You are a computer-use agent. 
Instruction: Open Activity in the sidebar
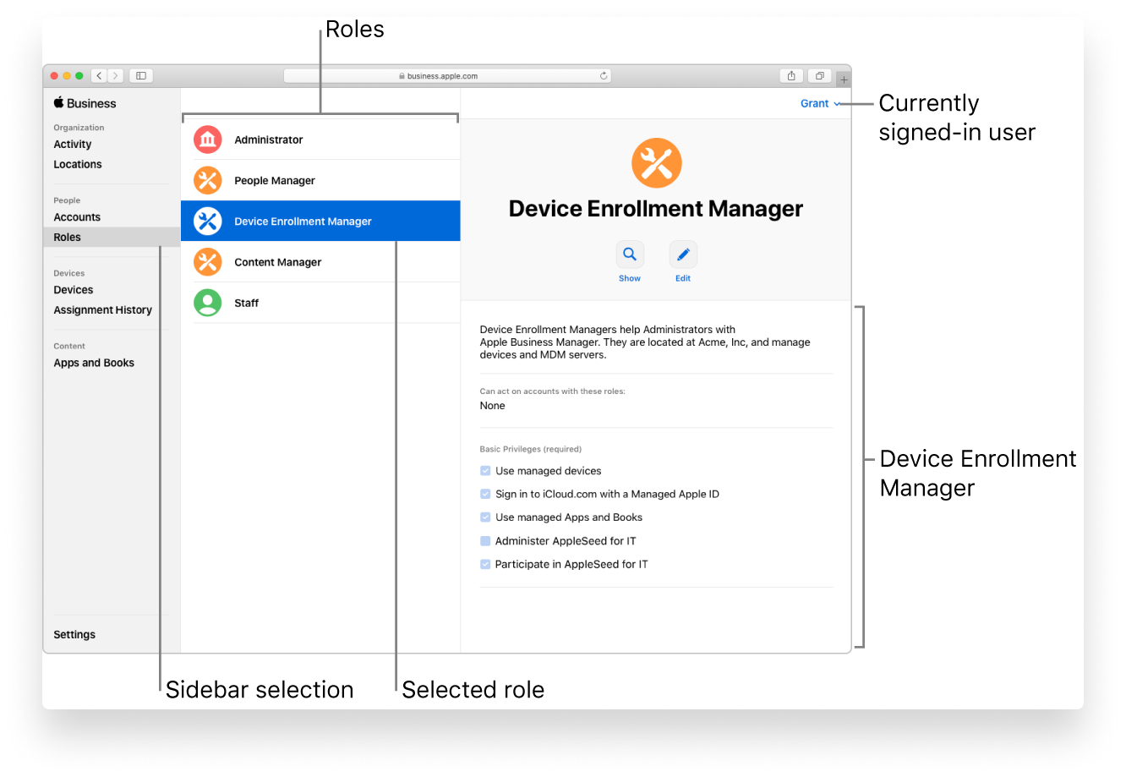(x=73, y=145)
